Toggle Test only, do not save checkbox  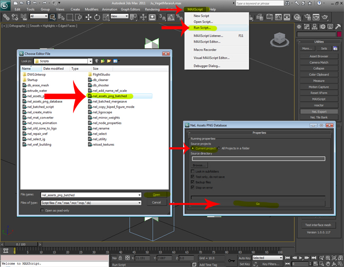pyautogui.click(x=193, y=177)
